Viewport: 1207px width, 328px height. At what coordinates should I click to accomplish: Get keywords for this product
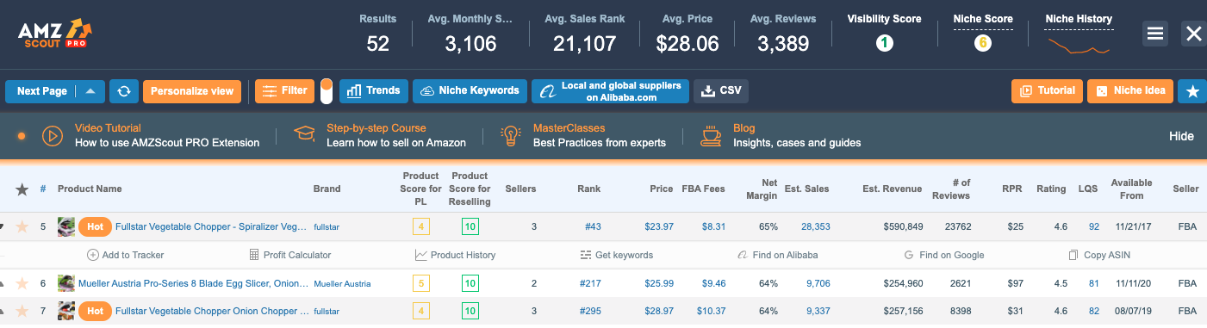pyautogui.click(x=617, y=255)
